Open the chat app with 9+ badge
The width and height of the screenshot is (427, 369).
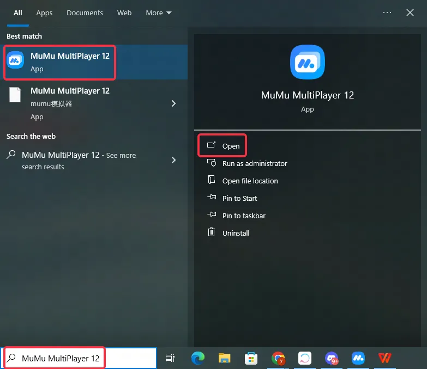pos(332,358)
